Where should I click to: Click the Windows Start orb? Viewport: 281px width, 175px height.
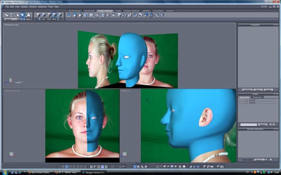pyautogui.click(x=4, y=172)
